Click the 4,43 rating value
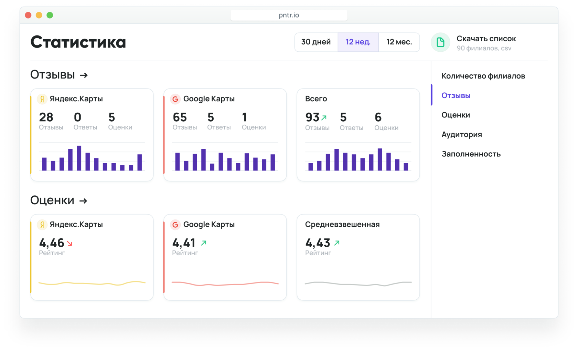578x351 pixels. click(318, 243)
